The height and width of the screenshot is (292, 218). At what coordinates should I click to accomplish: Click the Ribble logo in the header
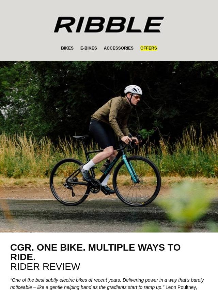109,25
